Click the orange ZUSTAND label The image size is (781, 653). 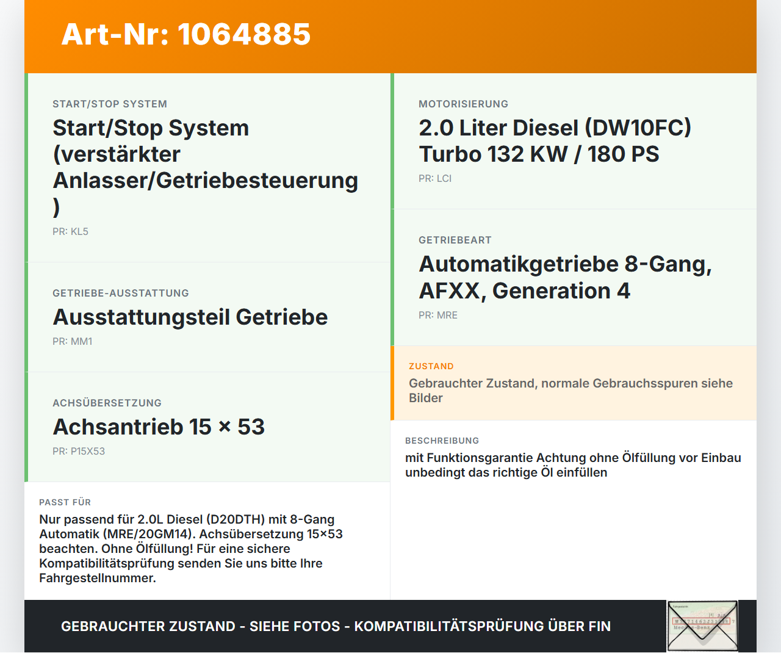coord(431,366)
